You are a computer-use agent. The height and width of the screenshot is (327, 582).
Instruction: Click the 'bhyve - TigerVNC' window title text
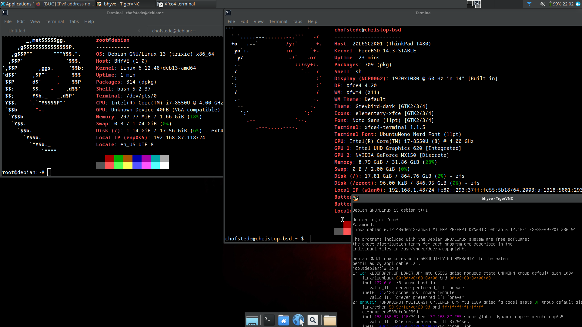497,199
